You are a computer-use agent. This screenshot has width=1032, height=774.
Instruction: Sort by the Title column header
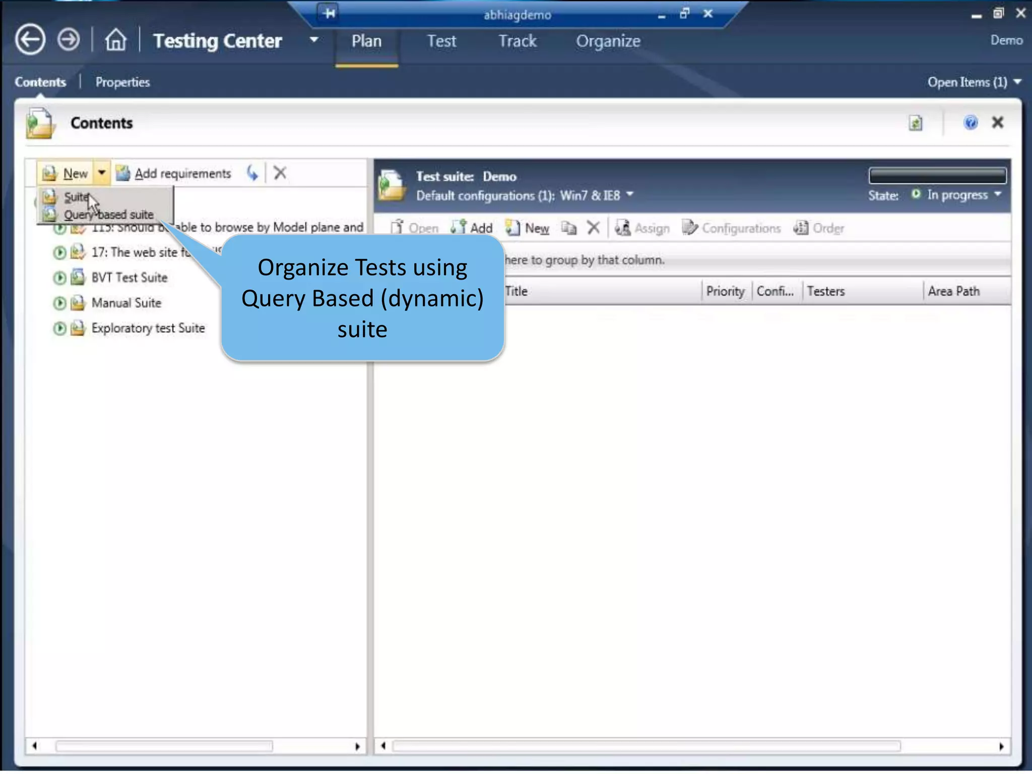coord(603,291)
